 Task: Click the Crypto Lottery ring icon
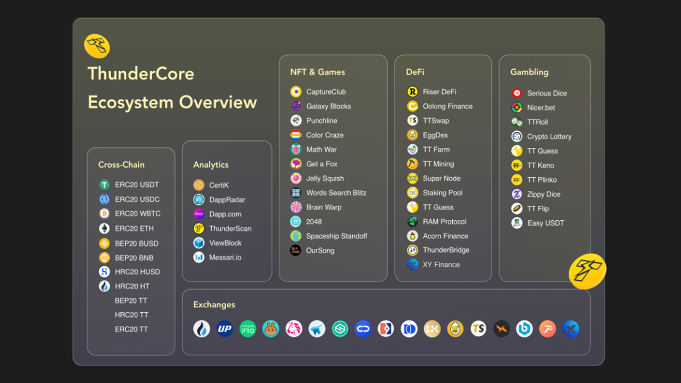517,136
